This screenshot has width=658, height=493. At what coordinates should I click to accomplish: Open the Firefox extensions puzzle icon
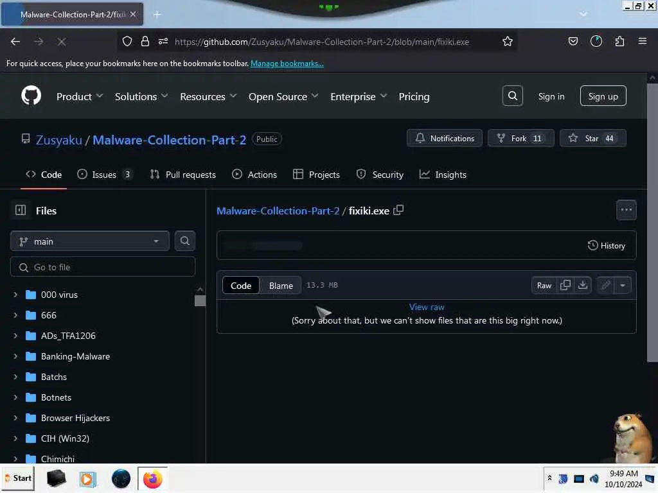click(619, 41)
